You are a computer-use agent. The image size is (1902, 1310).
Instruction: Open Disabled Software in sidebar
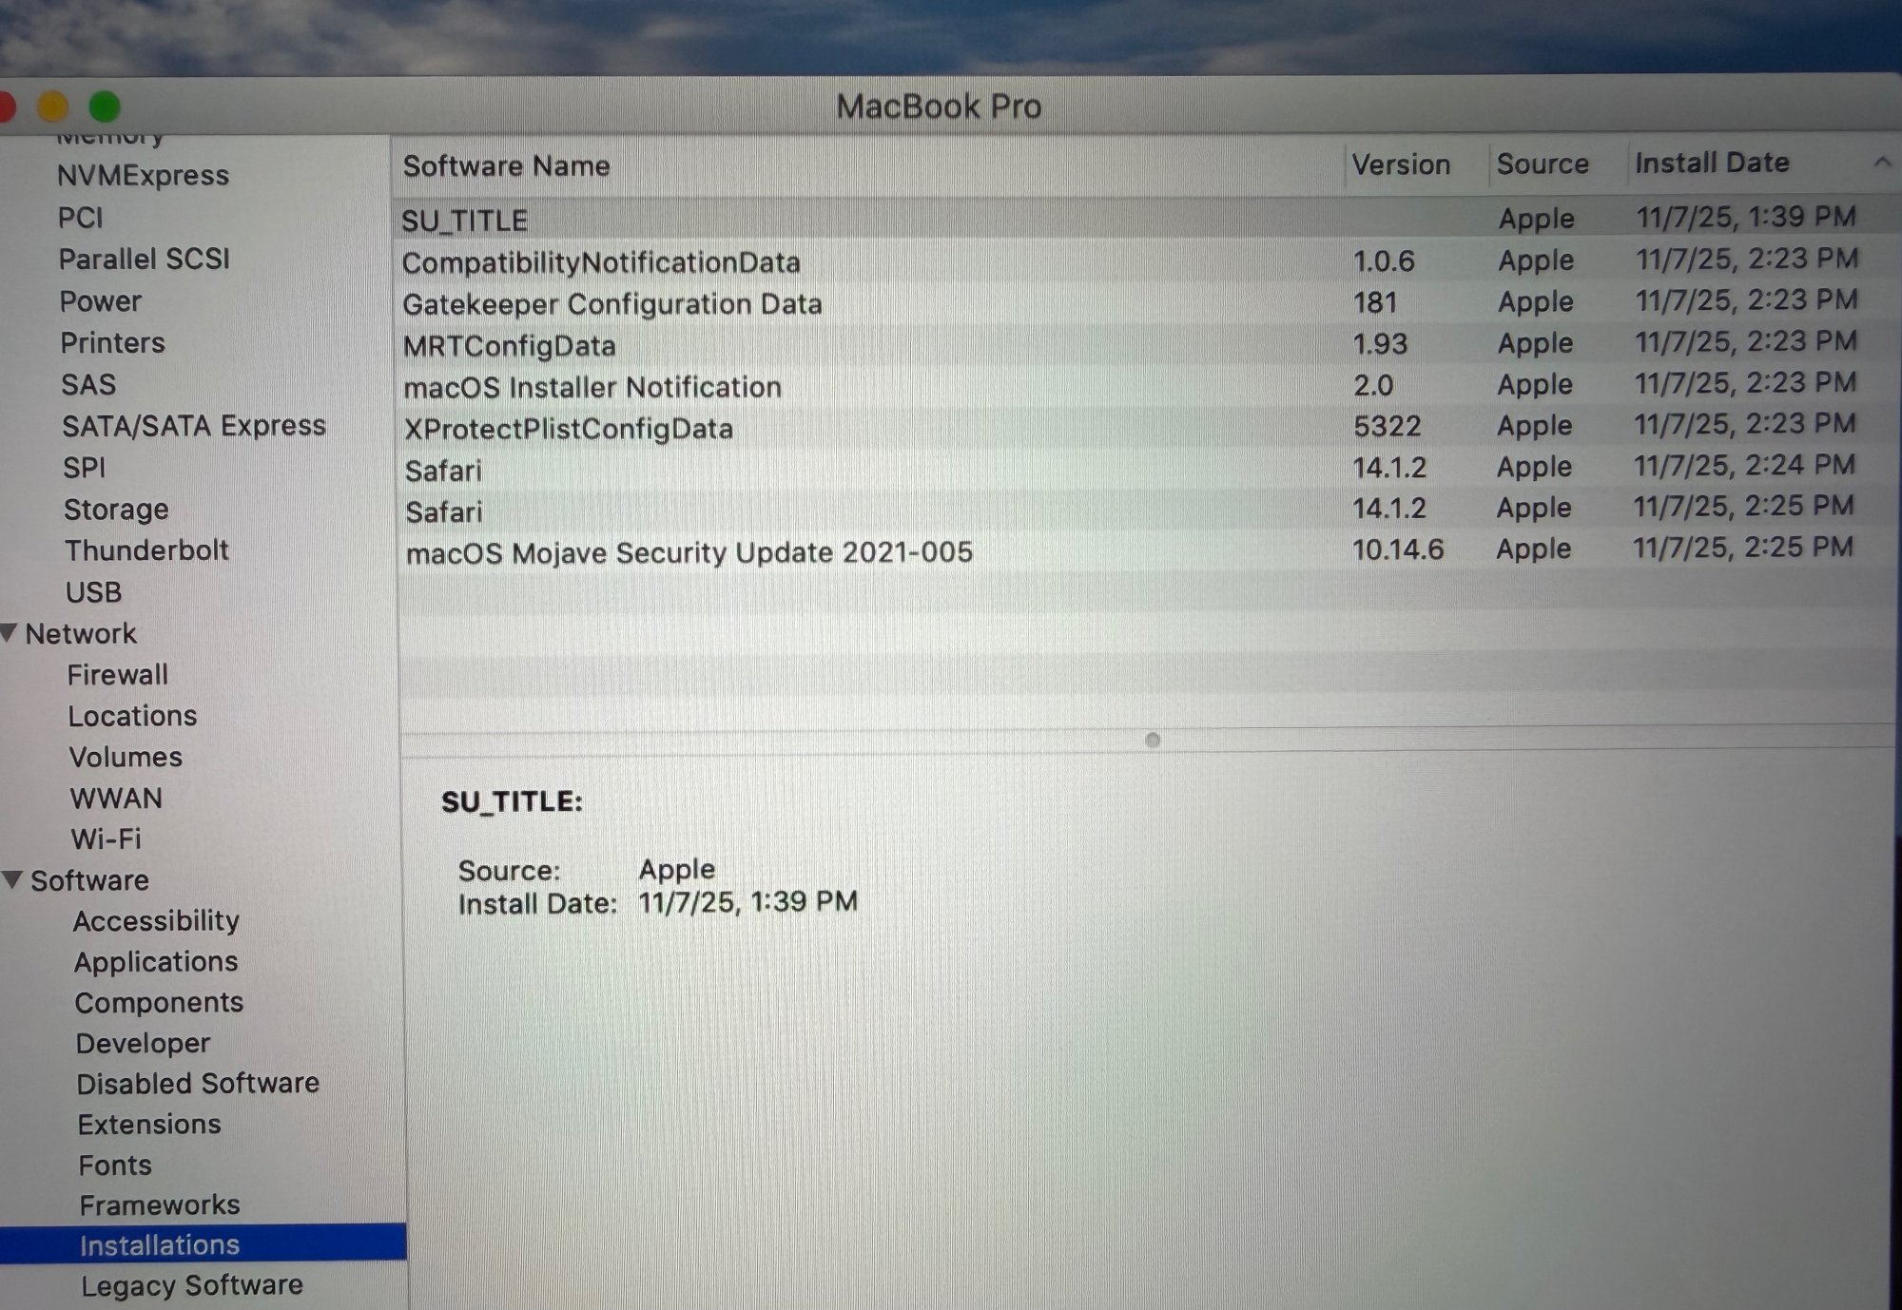(x=197, y=1083)
